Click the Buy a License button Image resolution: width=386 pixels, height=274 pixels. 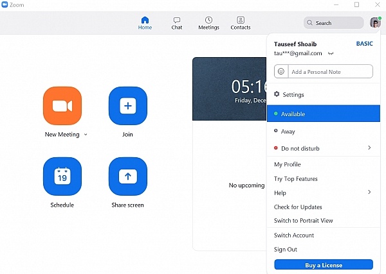[324, 265]
